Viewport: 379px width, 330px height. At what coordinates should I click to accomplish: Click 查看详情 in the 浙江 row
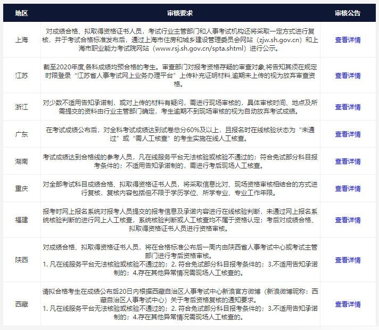point(348,107)
